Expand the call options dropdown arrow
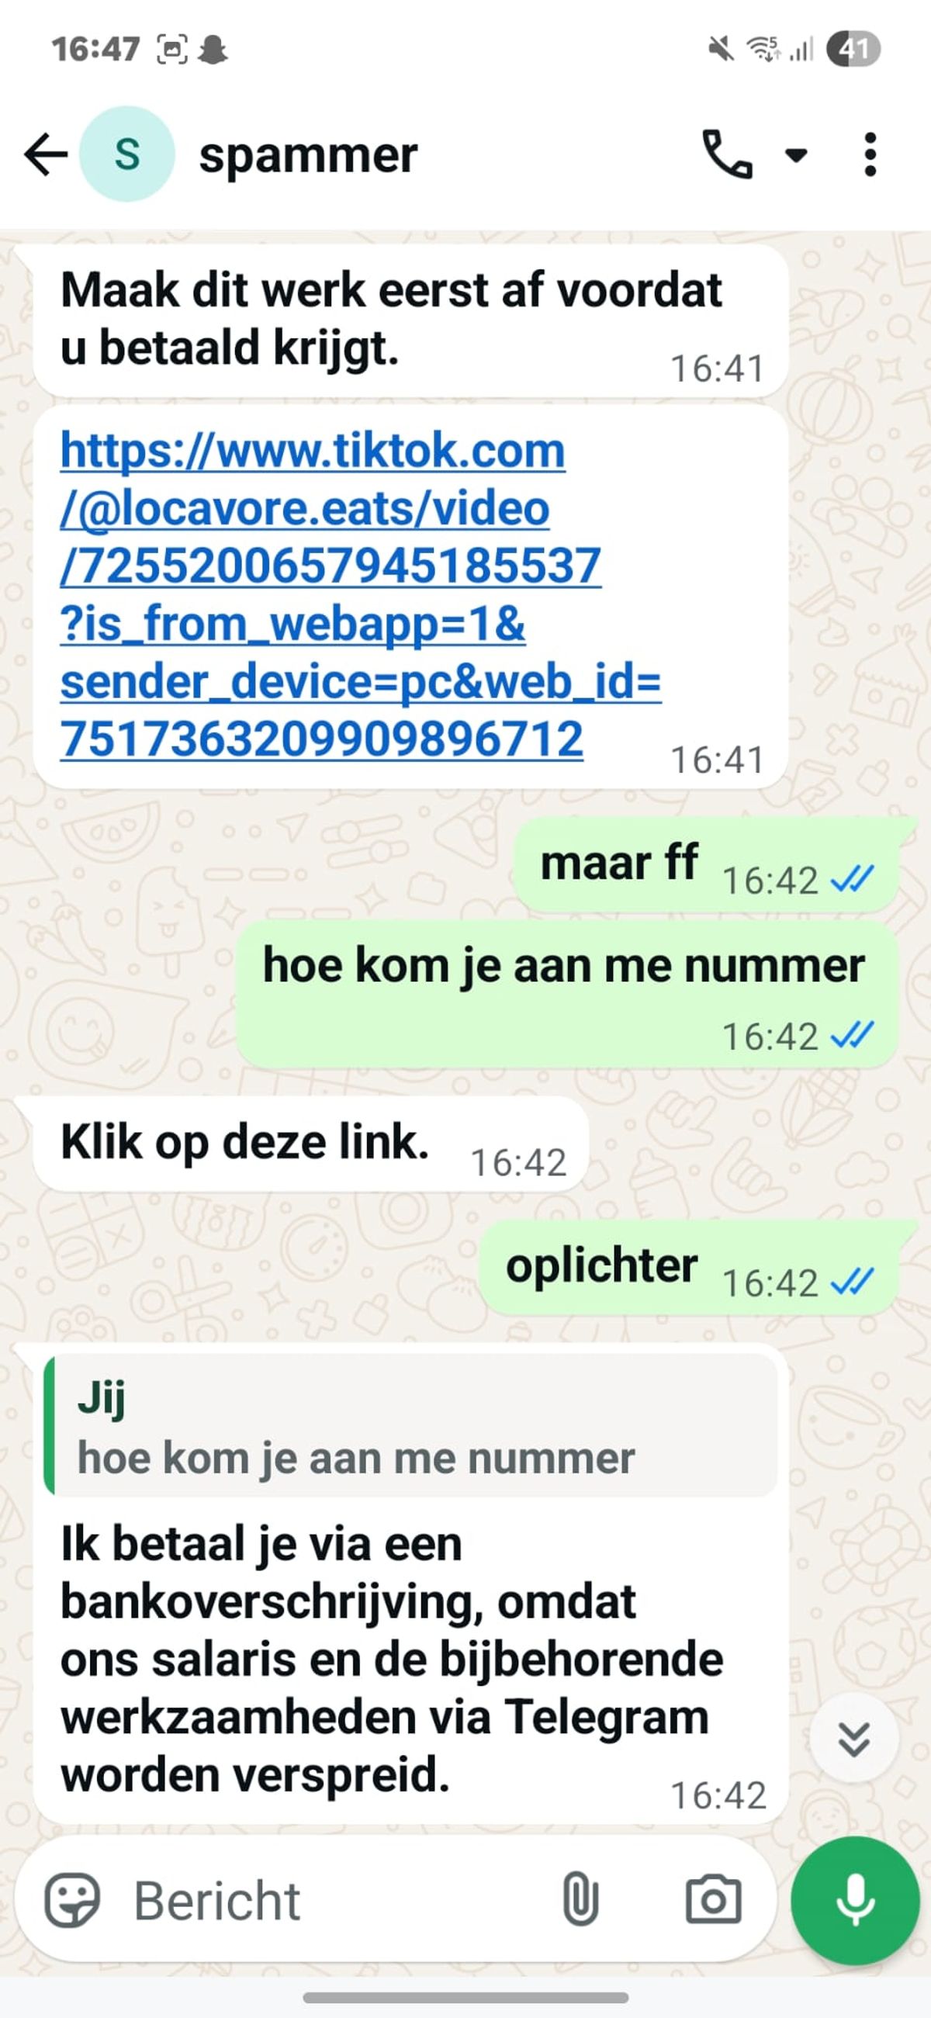This screenshot has height=2018, width=931. [x=796, y=155]
